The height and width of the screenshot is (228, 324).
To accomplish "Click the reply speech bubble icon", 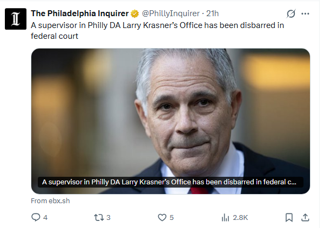I will tap(36, 217).
